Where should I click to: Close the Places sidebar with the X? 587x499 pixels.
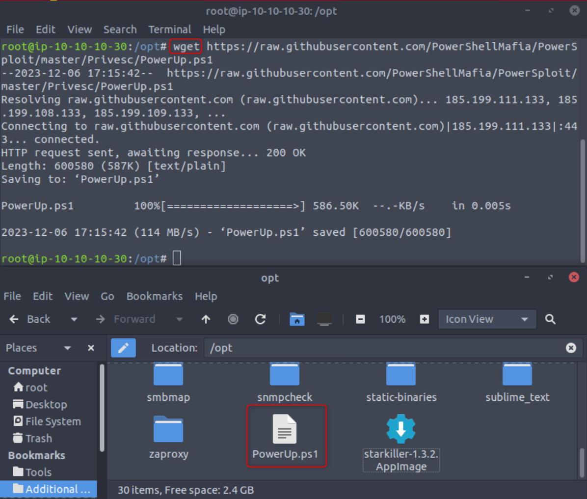pyautogui.click(x=91, y=348)
